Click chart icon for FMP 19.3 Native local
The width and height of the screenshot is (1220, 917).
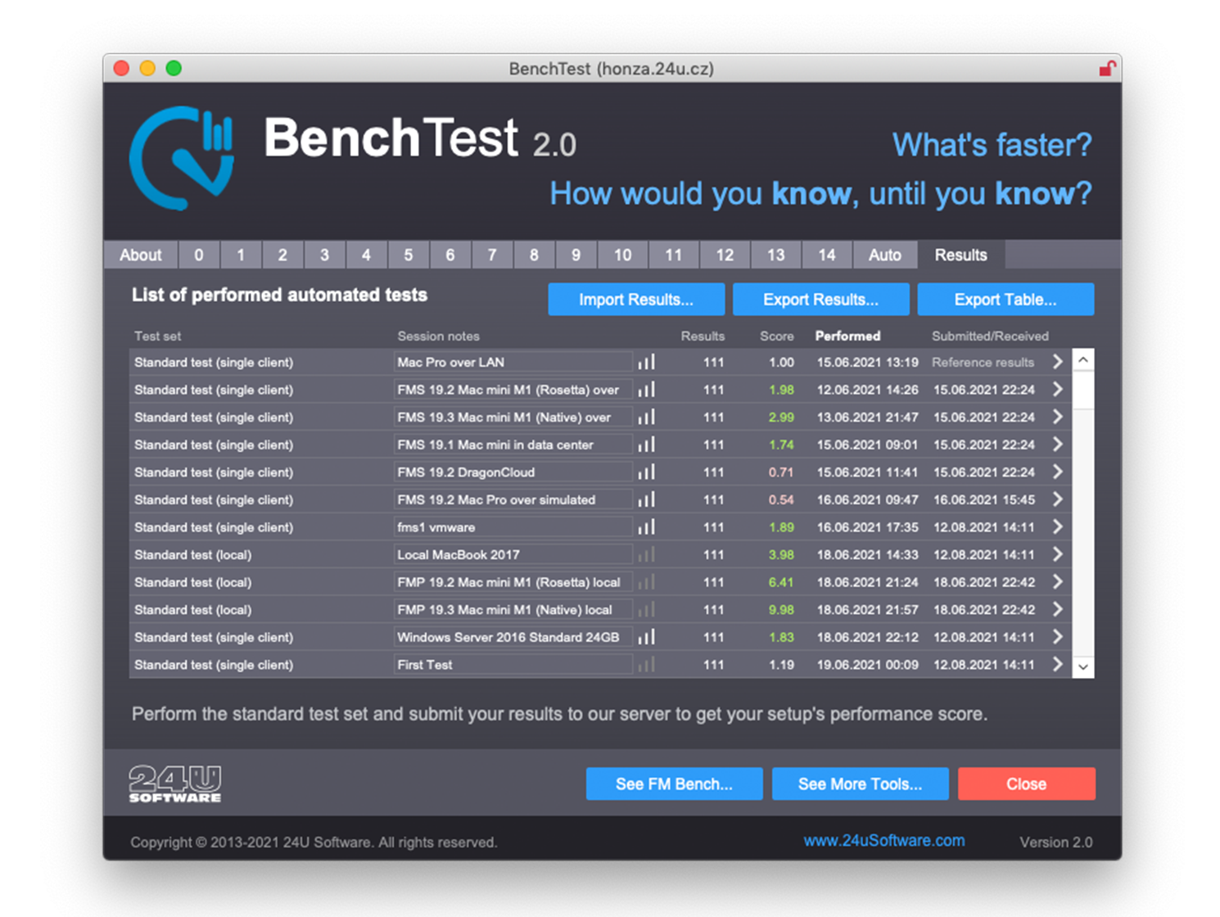coord(646,610)
